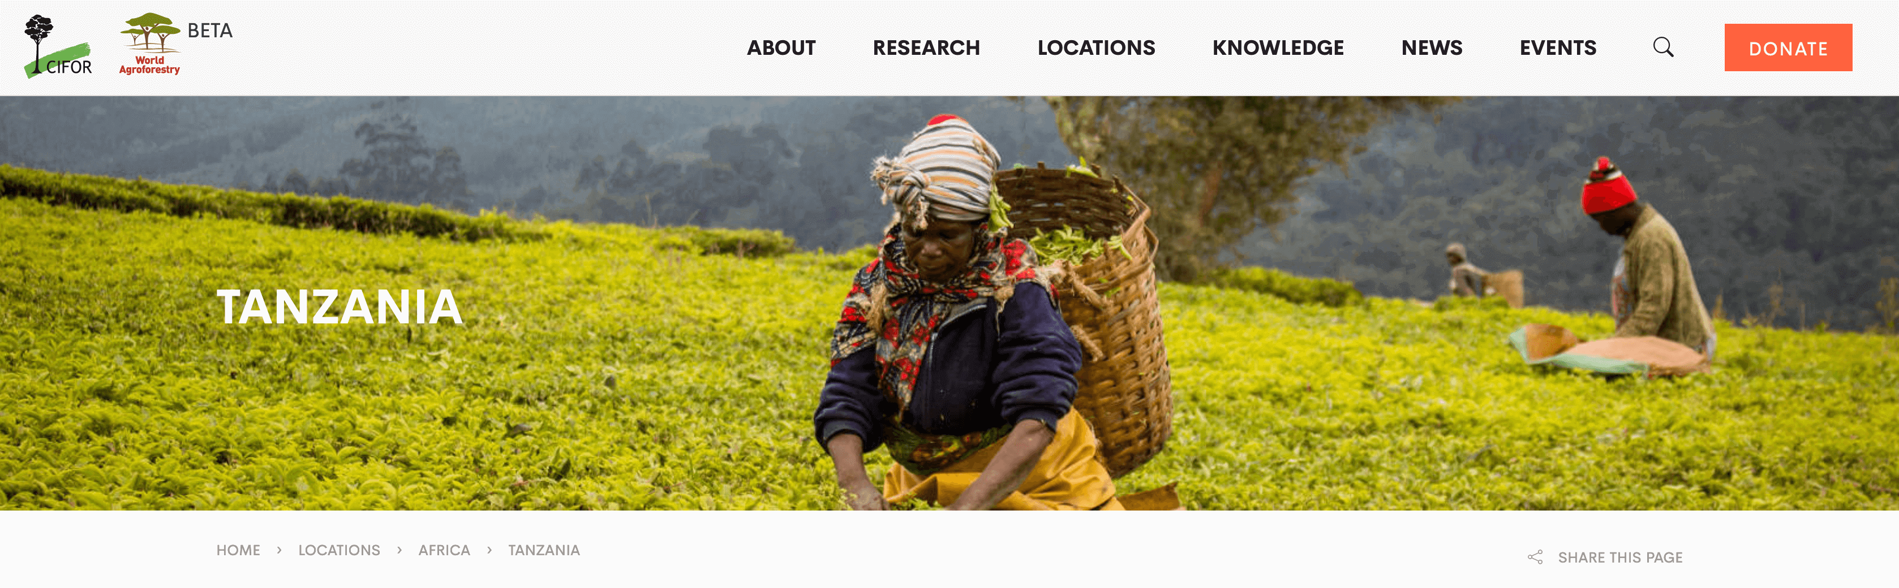Go to Home in the breadcrumb
Screen dimensions: 1899x588
click(x=238, y=551)
